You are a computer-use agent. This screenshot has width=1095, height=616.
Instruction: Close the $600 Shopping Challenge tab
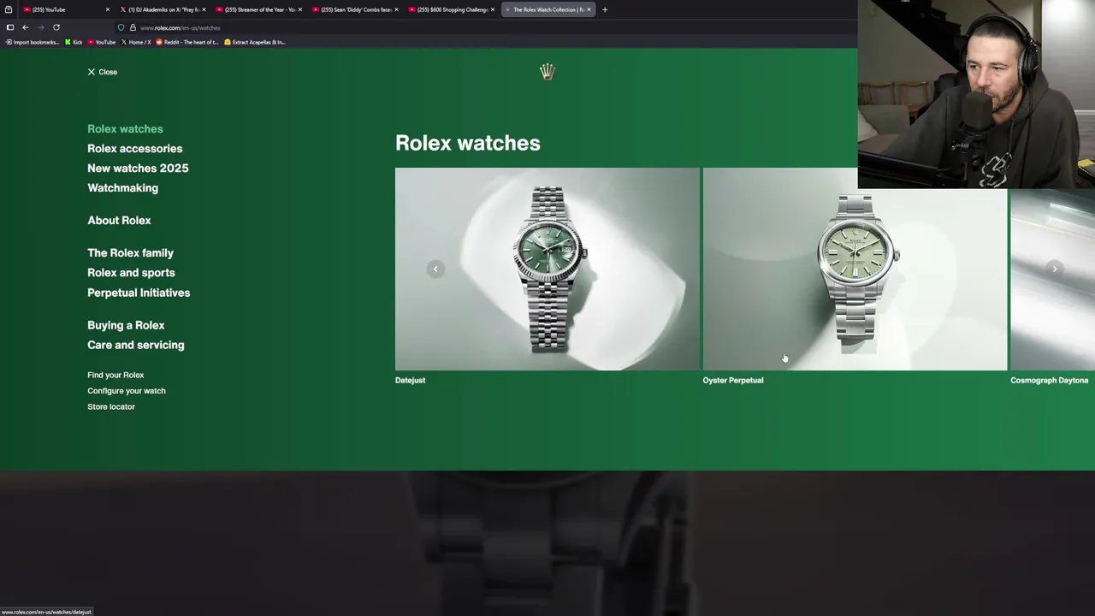tap(493, 9)
